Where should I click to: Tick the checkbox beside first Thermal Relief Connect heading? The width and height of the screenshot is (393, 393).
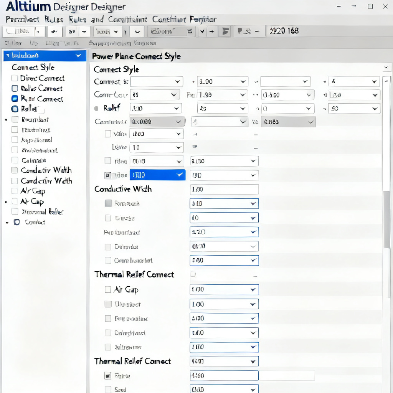[x=193, y=274]
